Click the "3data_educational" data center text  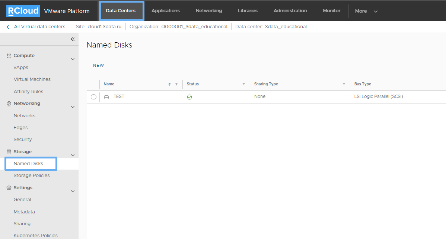point(286,27)
